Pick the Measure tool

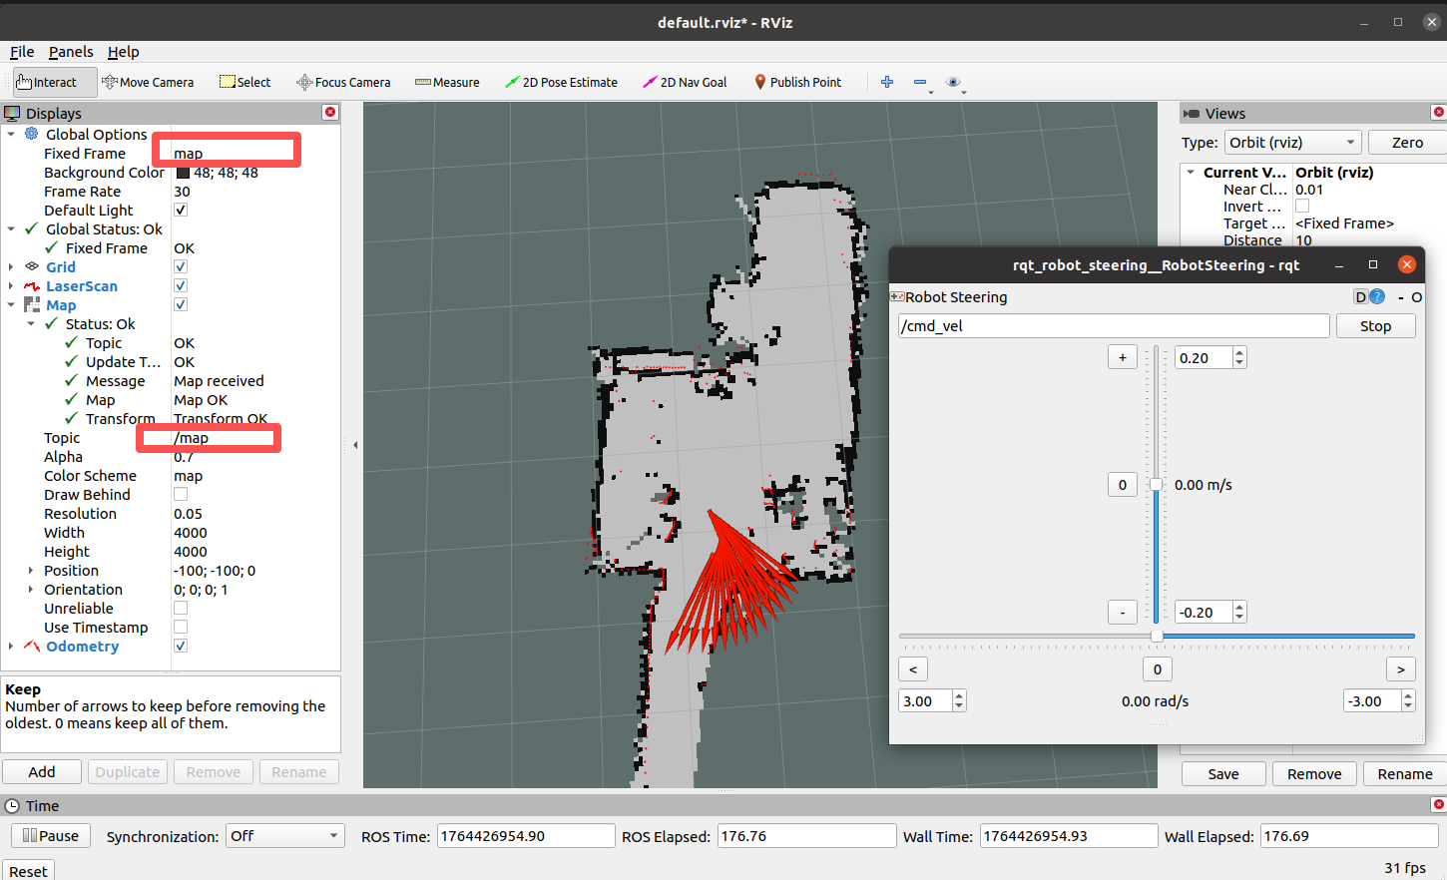(447, 83)
